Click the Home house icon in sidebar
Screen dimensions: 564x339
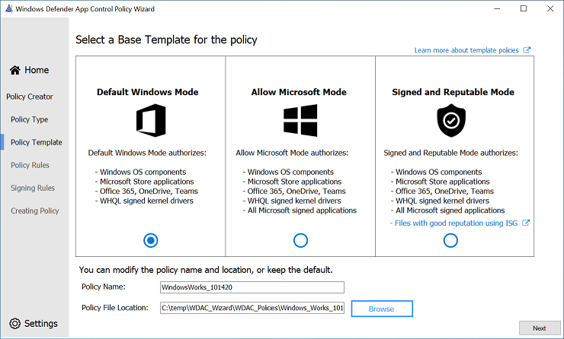pos(14,70)
